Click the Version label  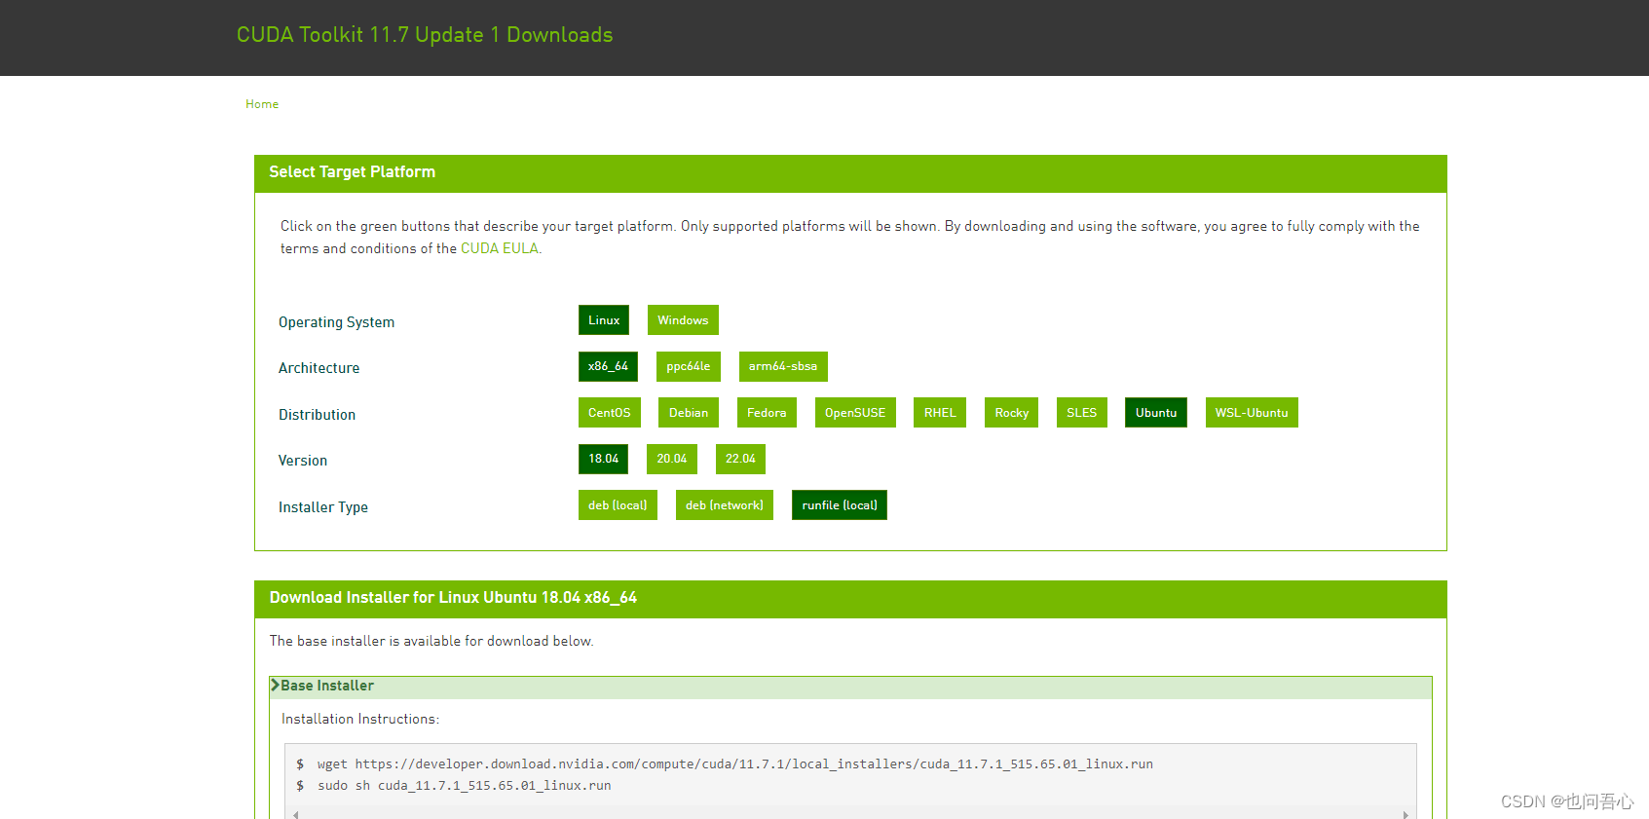tap(303, 461)
